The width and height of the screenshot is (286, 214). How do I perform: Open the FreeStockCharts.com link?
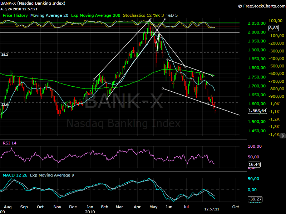click(262, 6)
